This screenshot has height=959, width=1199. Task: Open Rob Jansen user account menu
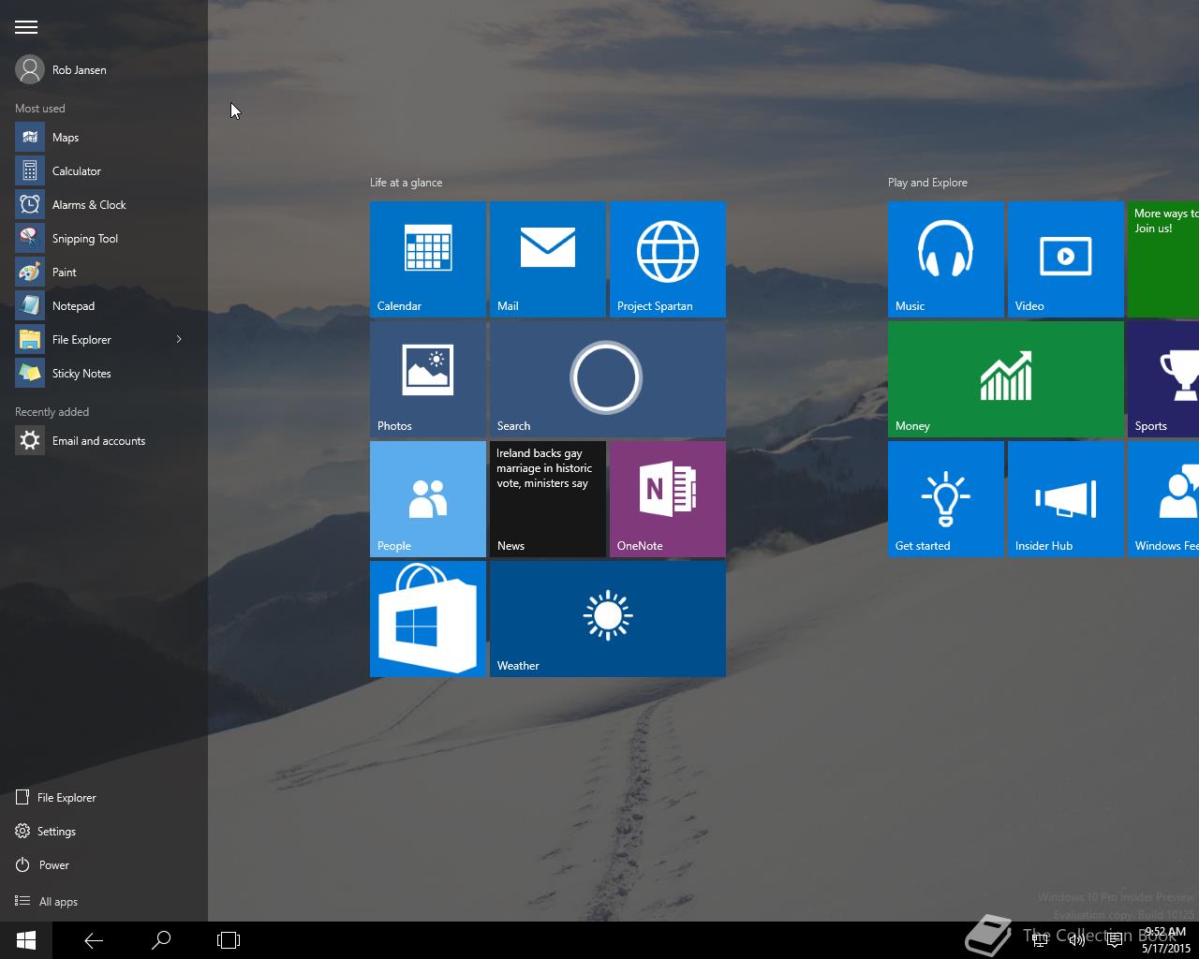tap(62, 69)
